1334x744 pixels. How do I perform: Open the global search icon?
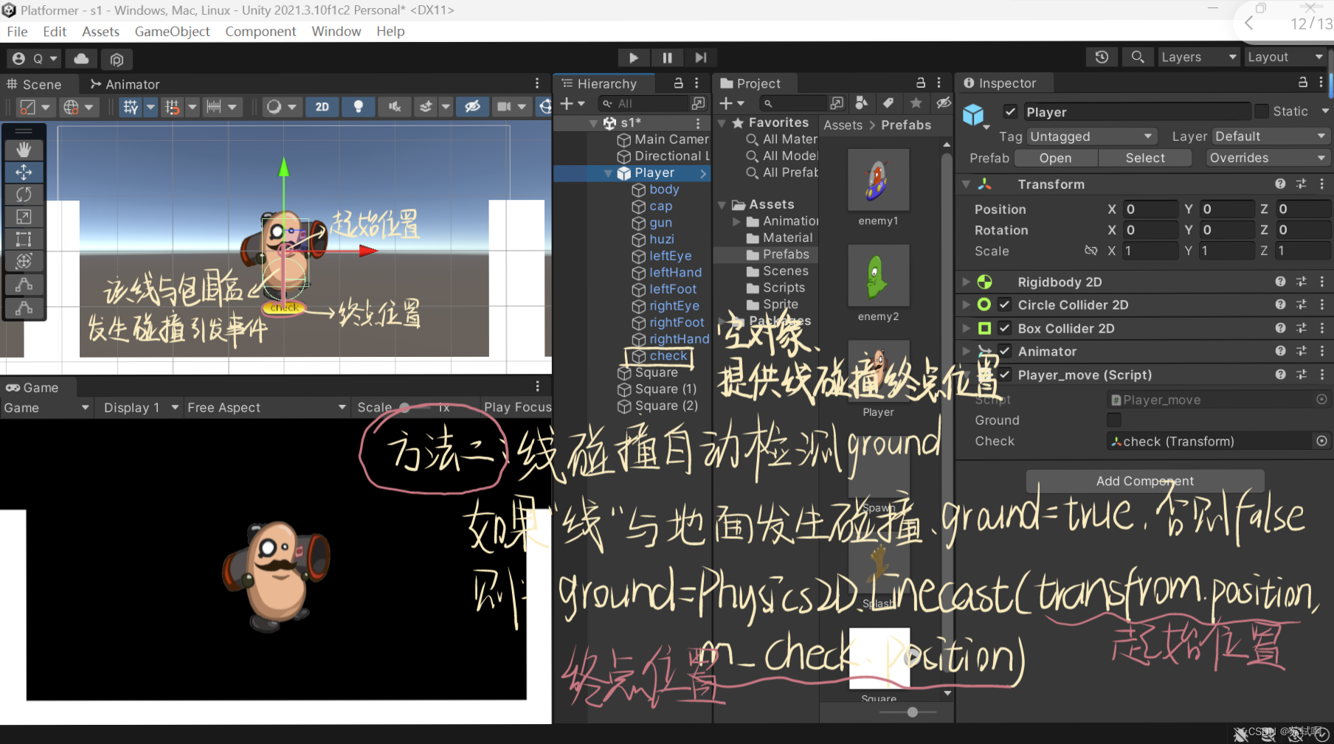(1138, 57)
